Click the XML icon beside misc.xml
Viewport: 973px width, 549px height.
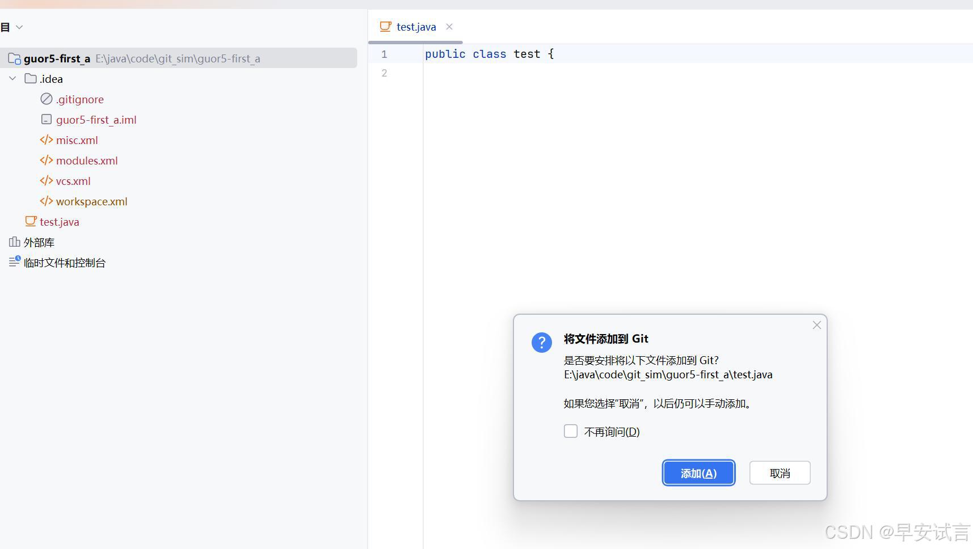[47, 140]
